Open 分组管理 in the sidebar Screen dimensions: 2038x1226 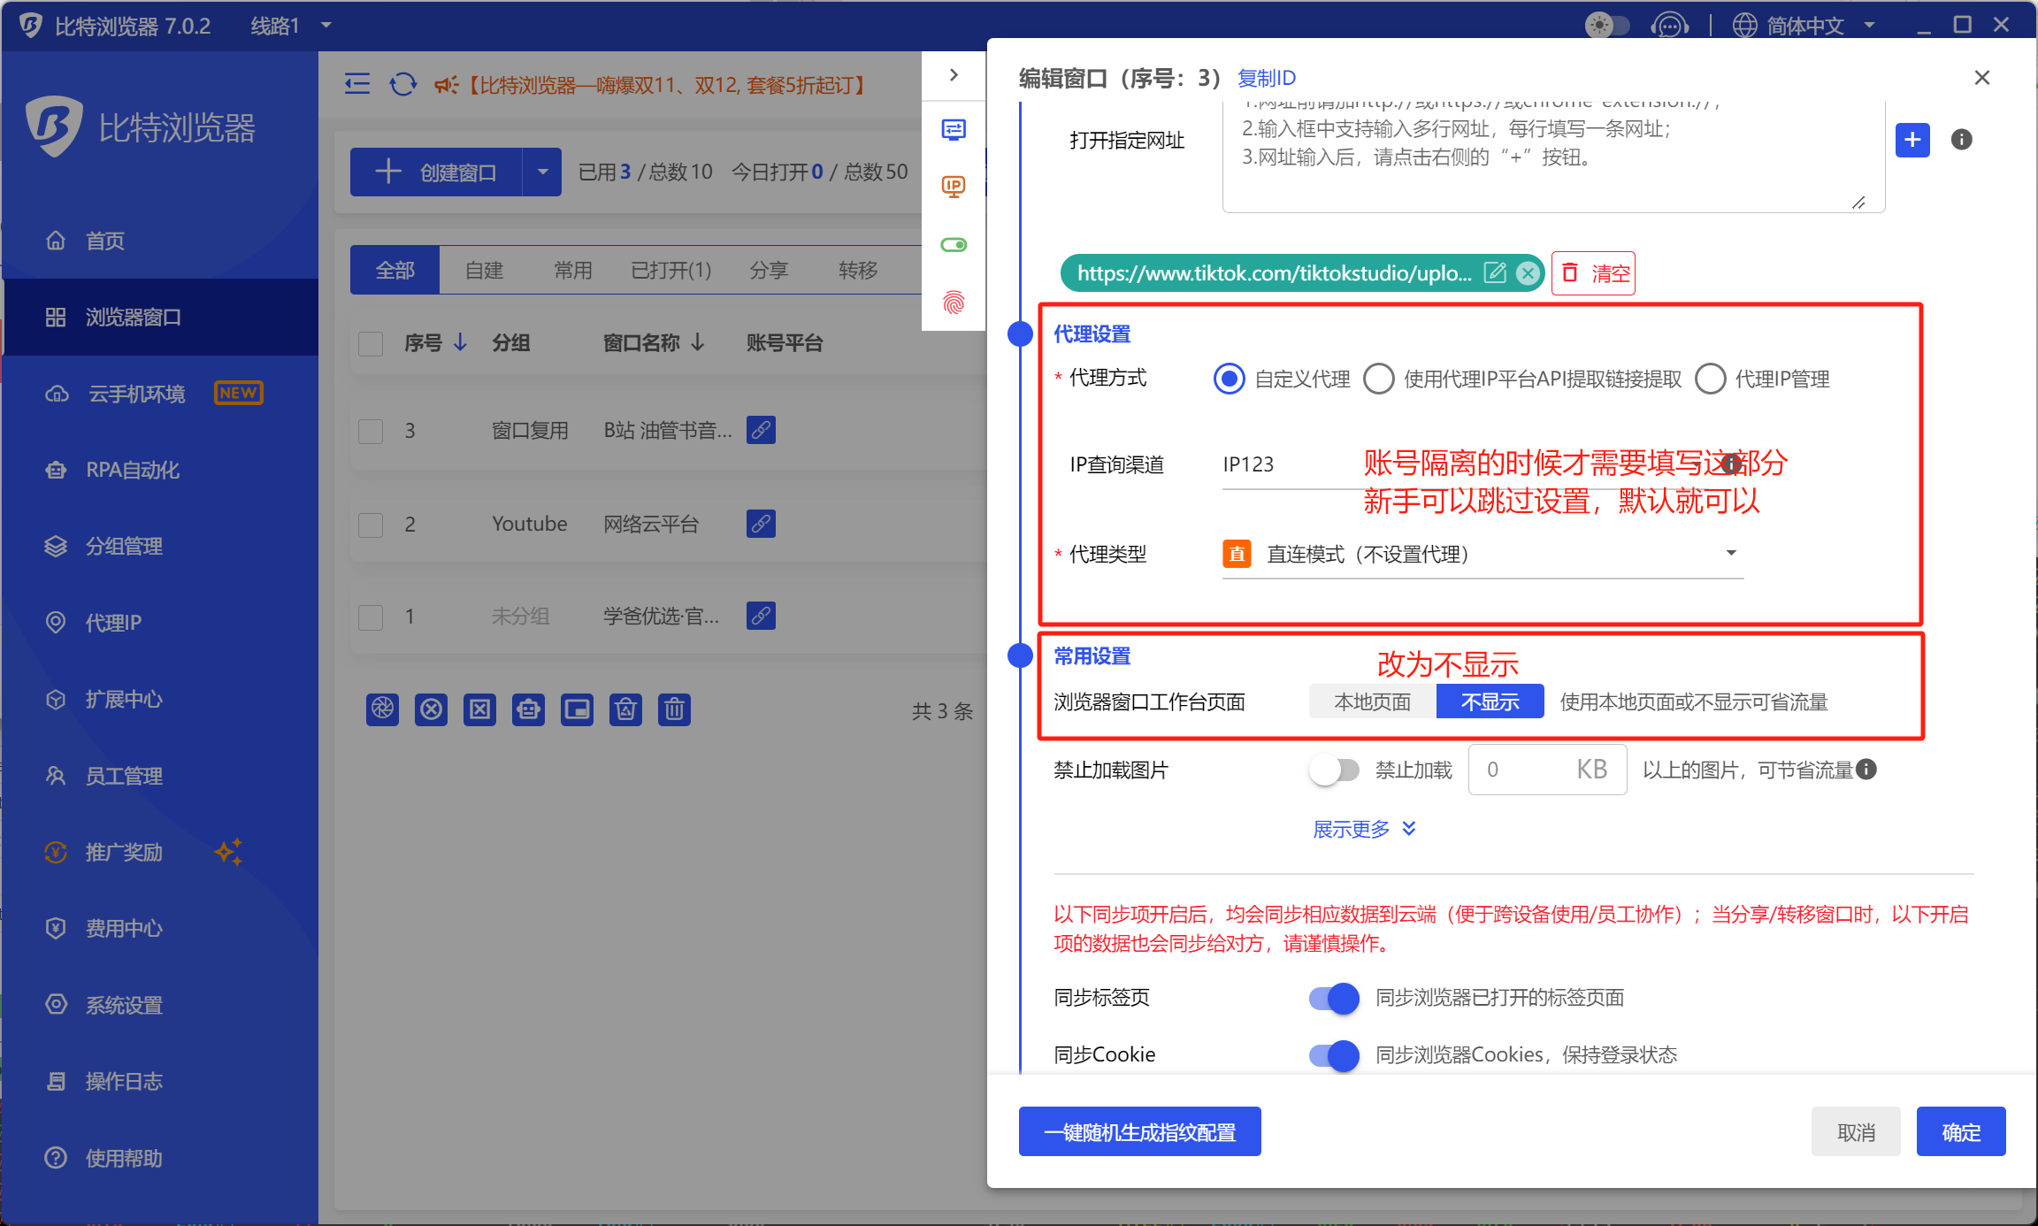pos(124,547)
